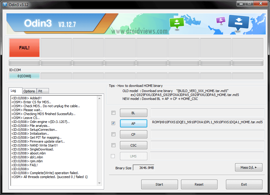
Task: Minimize the Odin3 window
Action: (241, 4)
